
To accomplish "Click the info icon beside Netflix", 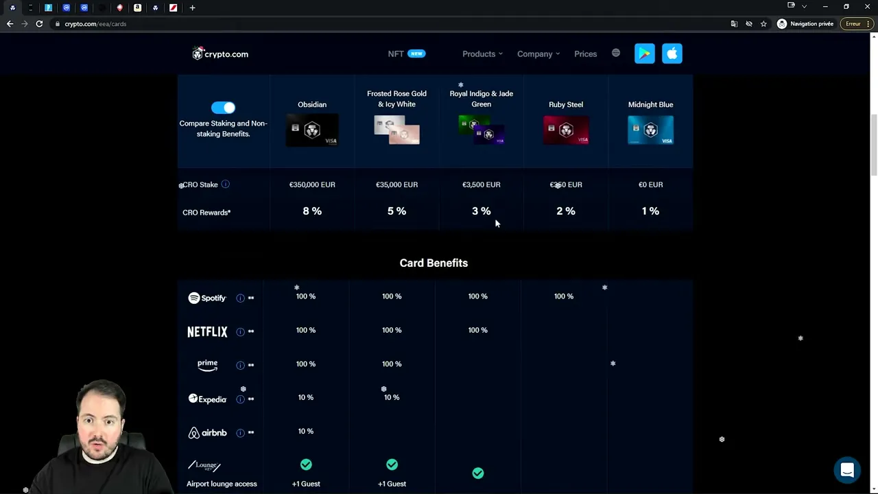I will [x=240, y=331].
